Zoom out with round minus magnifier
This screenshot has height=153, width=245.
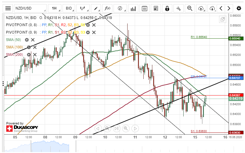107,129
